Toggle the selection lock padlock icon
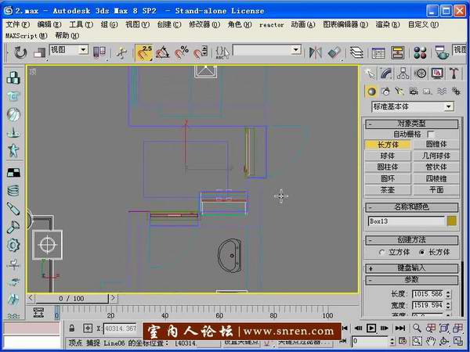The image size is (470, 352). pyautogui.click(x=72, y=328)
